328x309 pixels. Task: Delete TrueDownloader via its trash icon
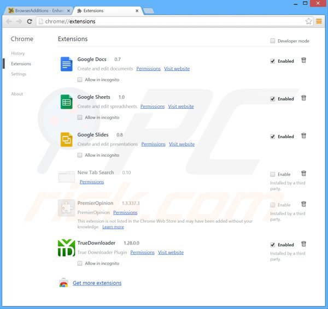click(x=303, y=244)
